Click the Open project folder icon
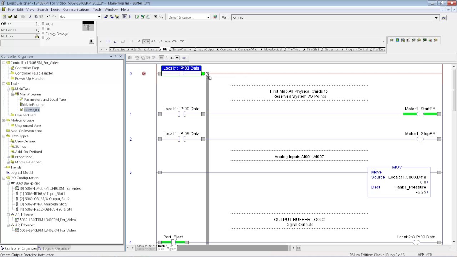 [10, 17]
